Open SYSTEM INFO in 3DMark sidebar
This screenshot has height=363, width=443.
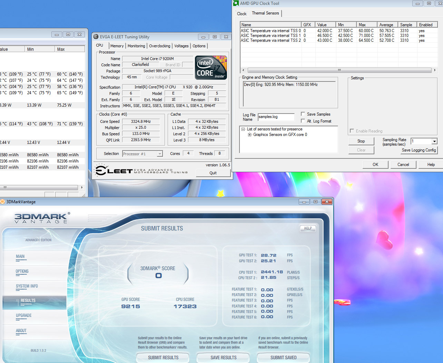27,286
